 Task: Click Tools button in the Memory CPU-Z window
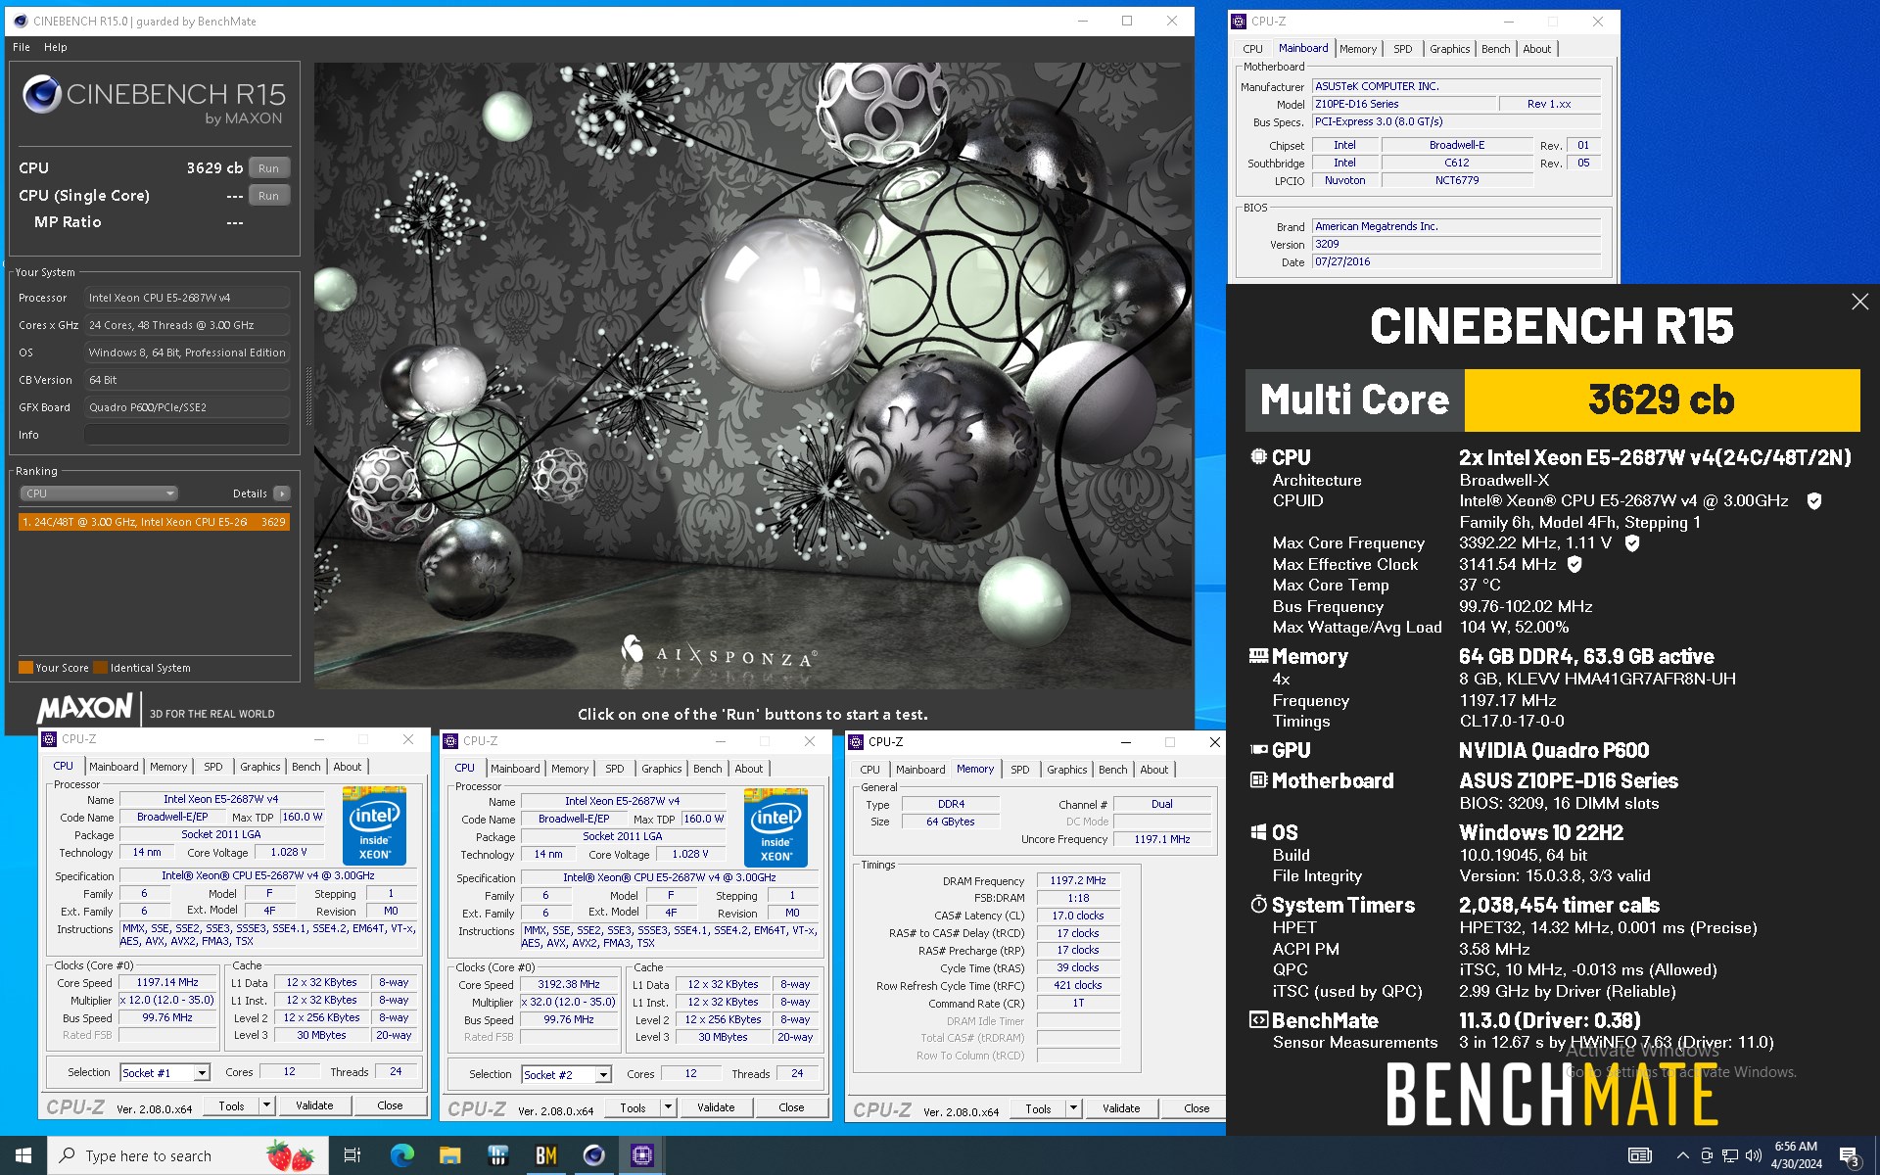1038,1108
